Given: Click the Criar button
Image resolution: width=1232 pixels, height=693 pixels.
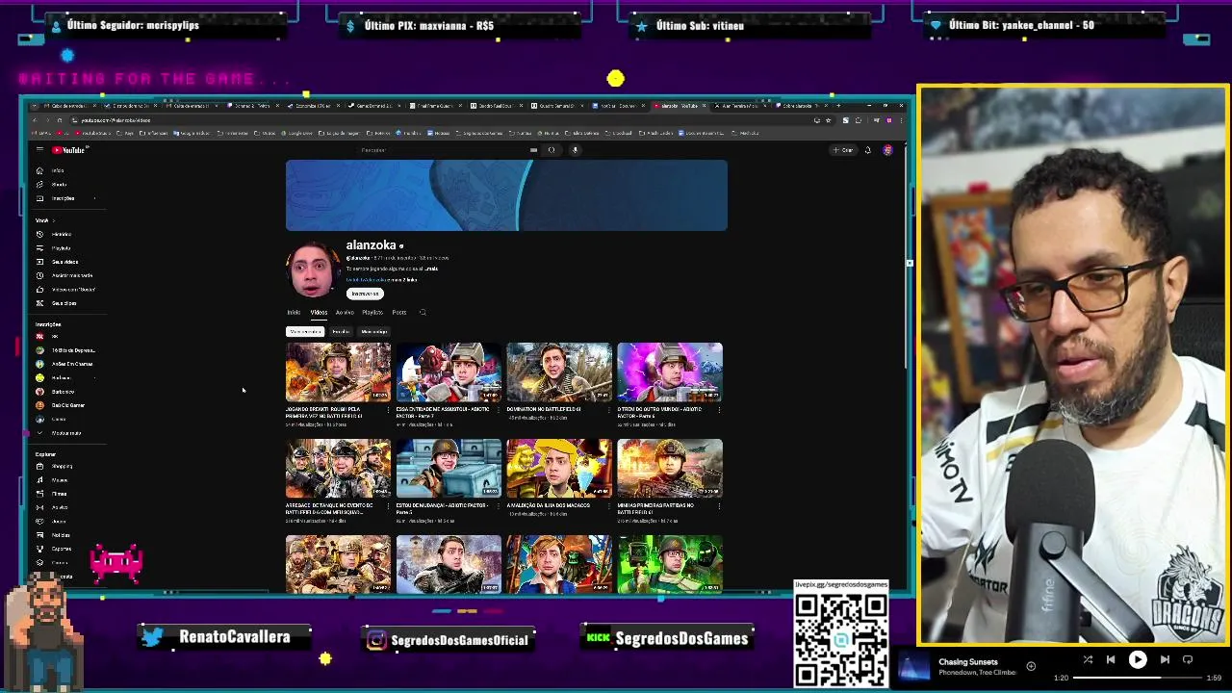Looking at the screenshot, I should click(843, 150).
